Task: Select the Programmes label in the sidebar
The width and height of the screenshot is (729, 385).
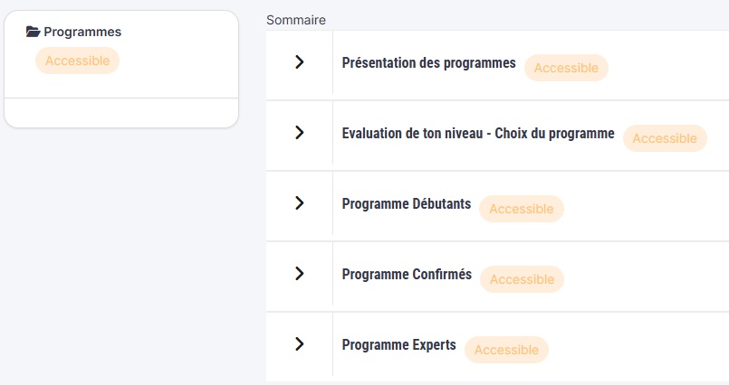Action: pos(82,32)
